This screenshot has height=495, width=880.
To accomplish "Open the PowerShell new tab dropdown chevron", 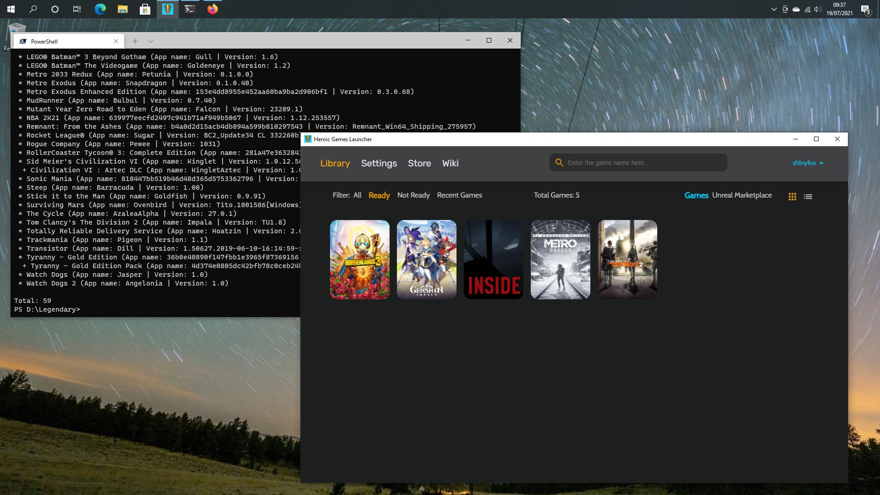I will [x=151, y=41].
